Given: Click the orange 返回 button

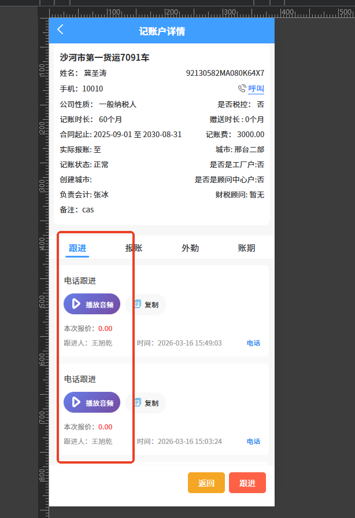Looking at the screenshot, I should click(206, 483).
